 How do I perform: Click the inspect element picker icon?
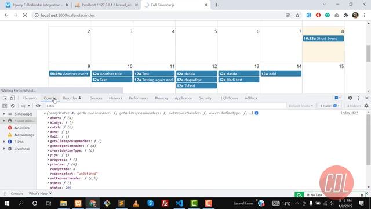point(5,98)
